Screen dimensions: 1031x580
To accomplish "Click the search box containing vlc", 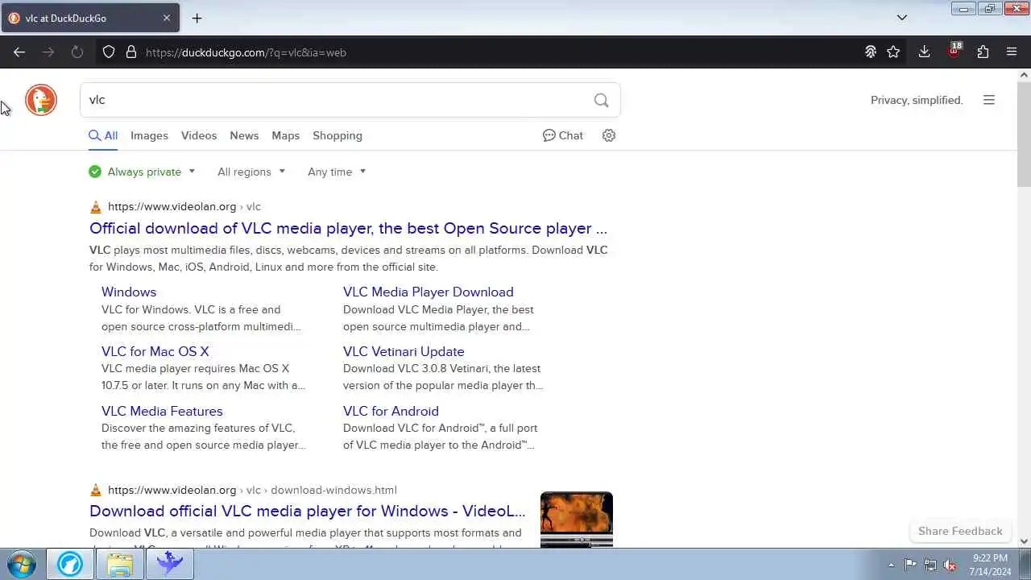I will [350, 100].
